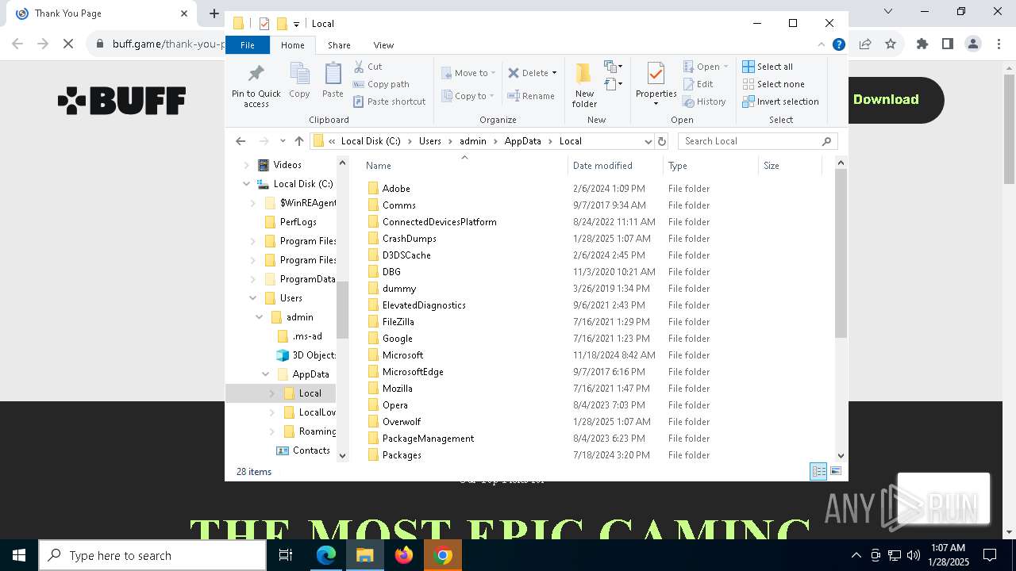Open a new Chrome tab
Screen dimensions: 1016x571
coord(214,13)
